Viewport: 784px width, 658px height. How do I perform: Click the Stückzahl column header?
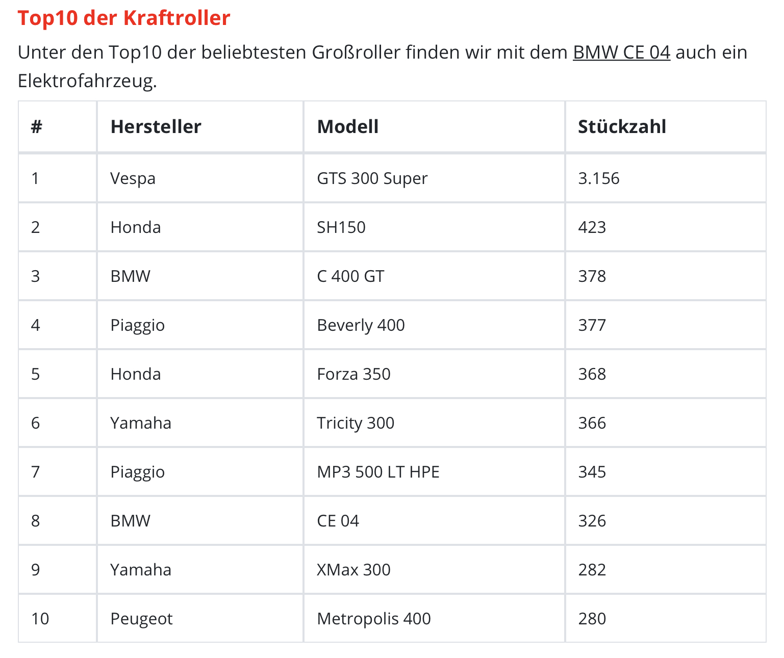pyautogui.click(x=622, y=126)
